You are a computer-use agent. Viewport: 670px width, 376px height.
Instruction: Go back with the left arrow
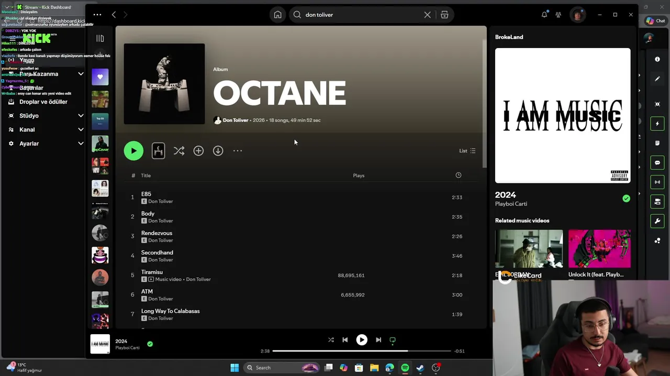pos(114,15)
